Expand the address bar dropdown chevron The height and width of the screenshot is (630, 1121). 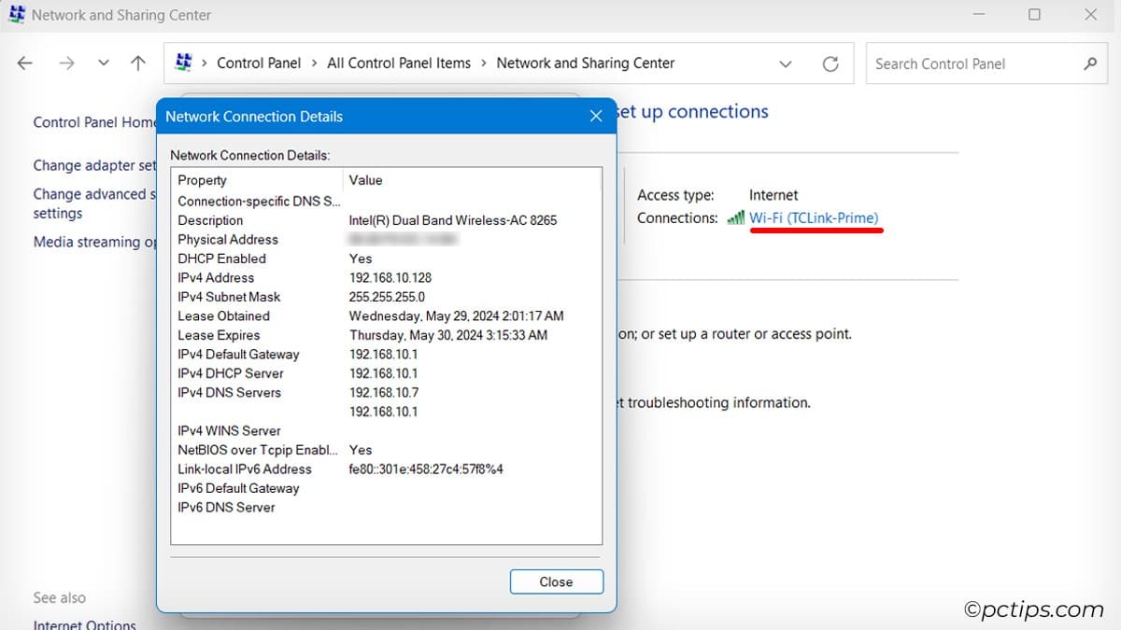786,63
